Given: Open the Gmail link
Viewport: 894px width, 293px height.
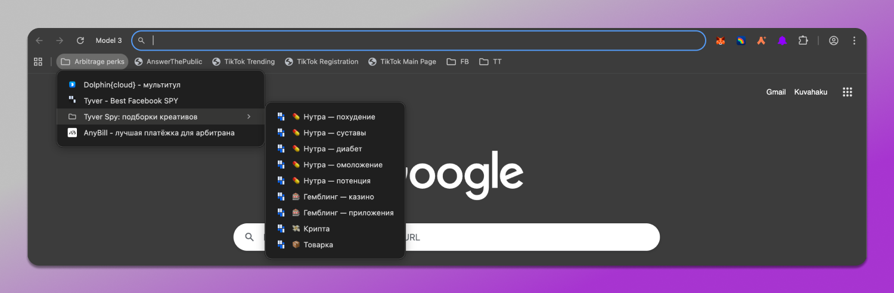Looking at the screenshot, I should coord(776,92).
